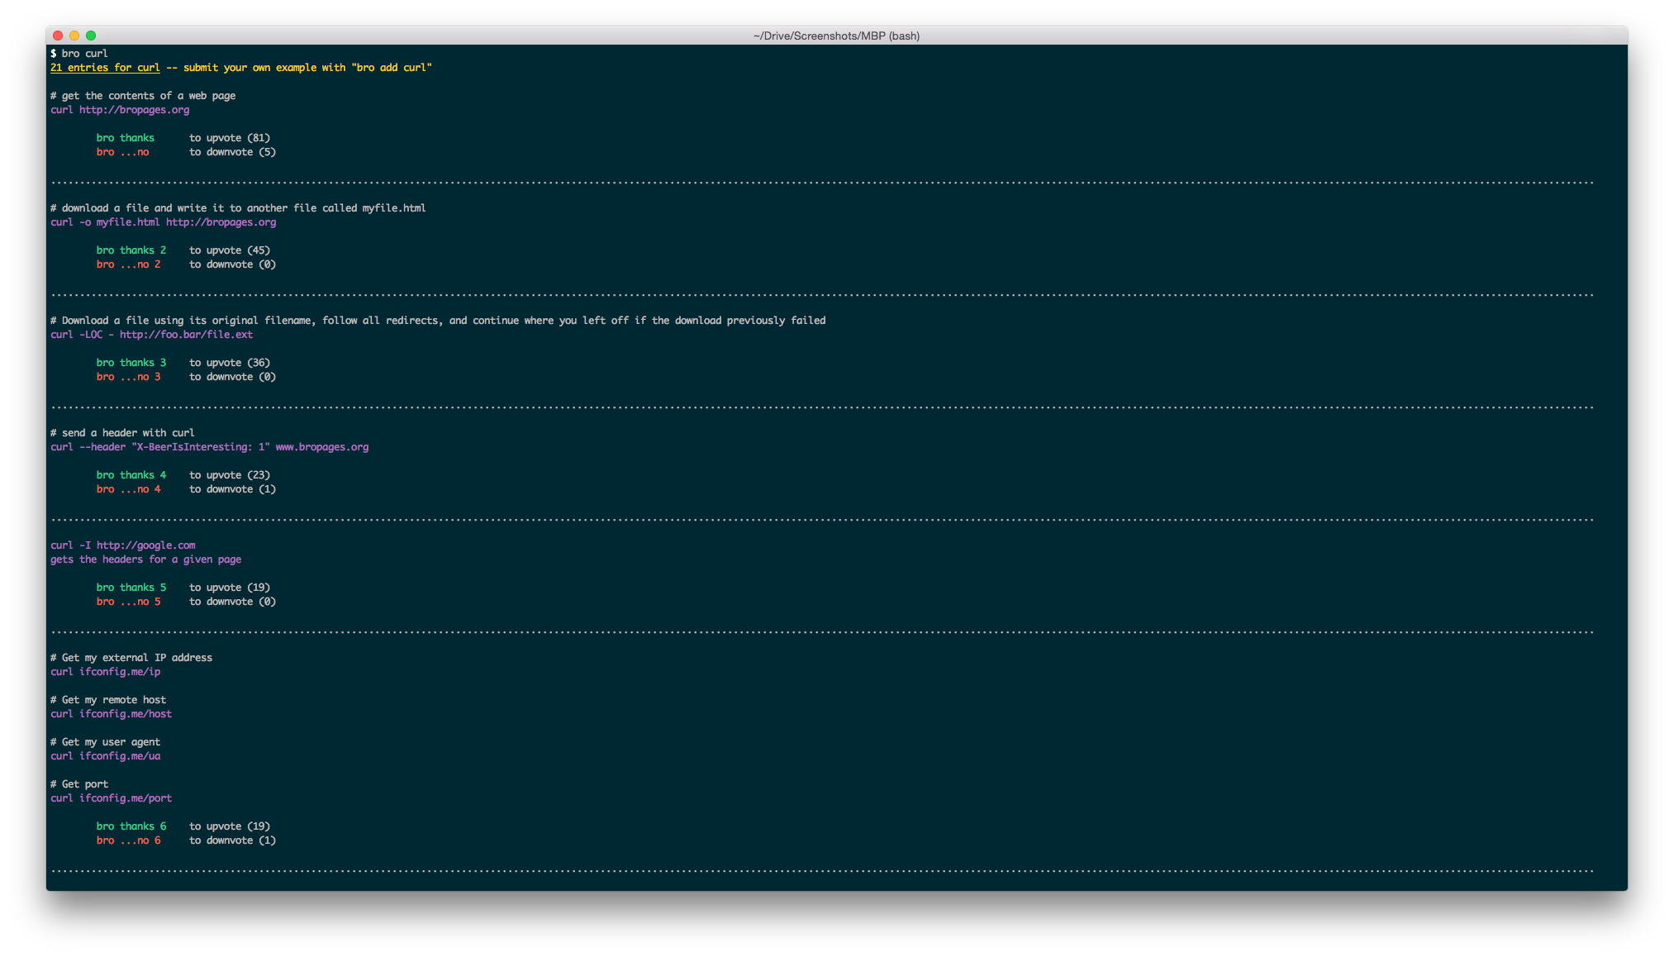Click the 'curl ifconfig.me/ip' command
This screenshot has height=957, width=1674.
(x=105, y=672)
